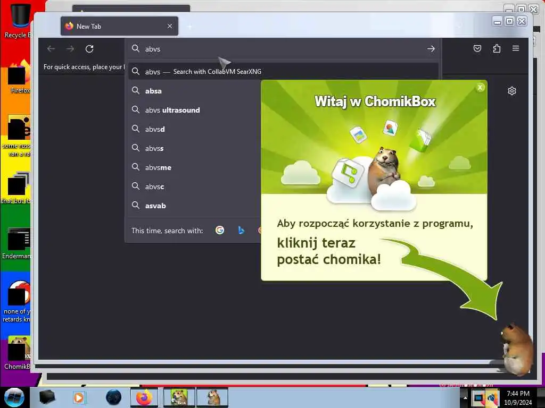Viewport: 545px width, 408px height.
Task: Click the back navigation arrow
Action: (x=51, y=49)
